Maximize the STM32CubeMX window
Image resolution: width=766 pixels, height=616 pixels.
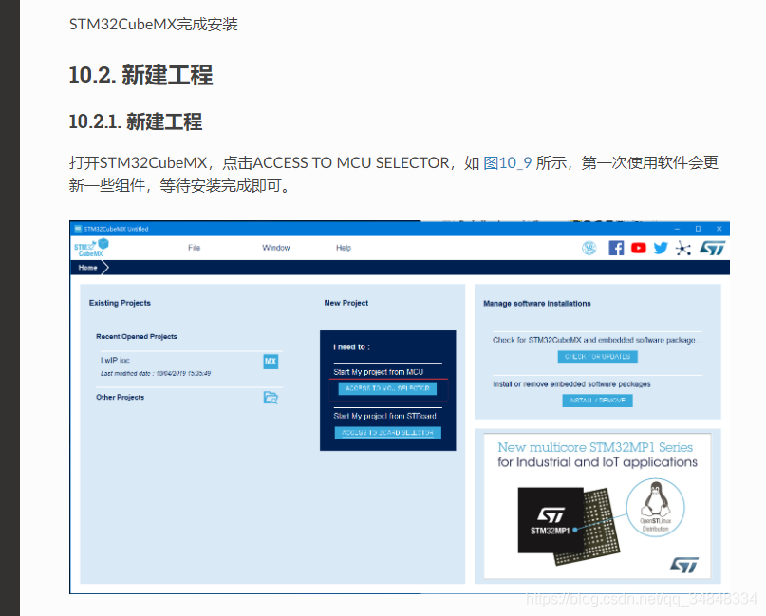(698, 229)
